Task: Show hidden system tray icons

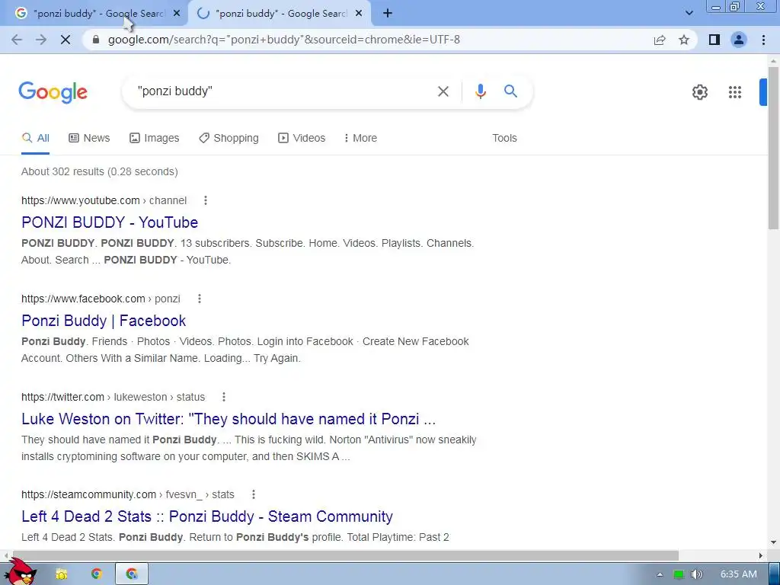Action: click(660, 574)
